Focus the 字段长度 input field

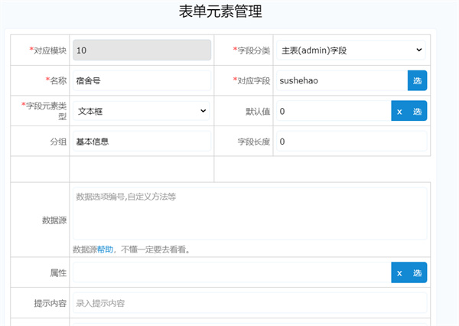352,142
